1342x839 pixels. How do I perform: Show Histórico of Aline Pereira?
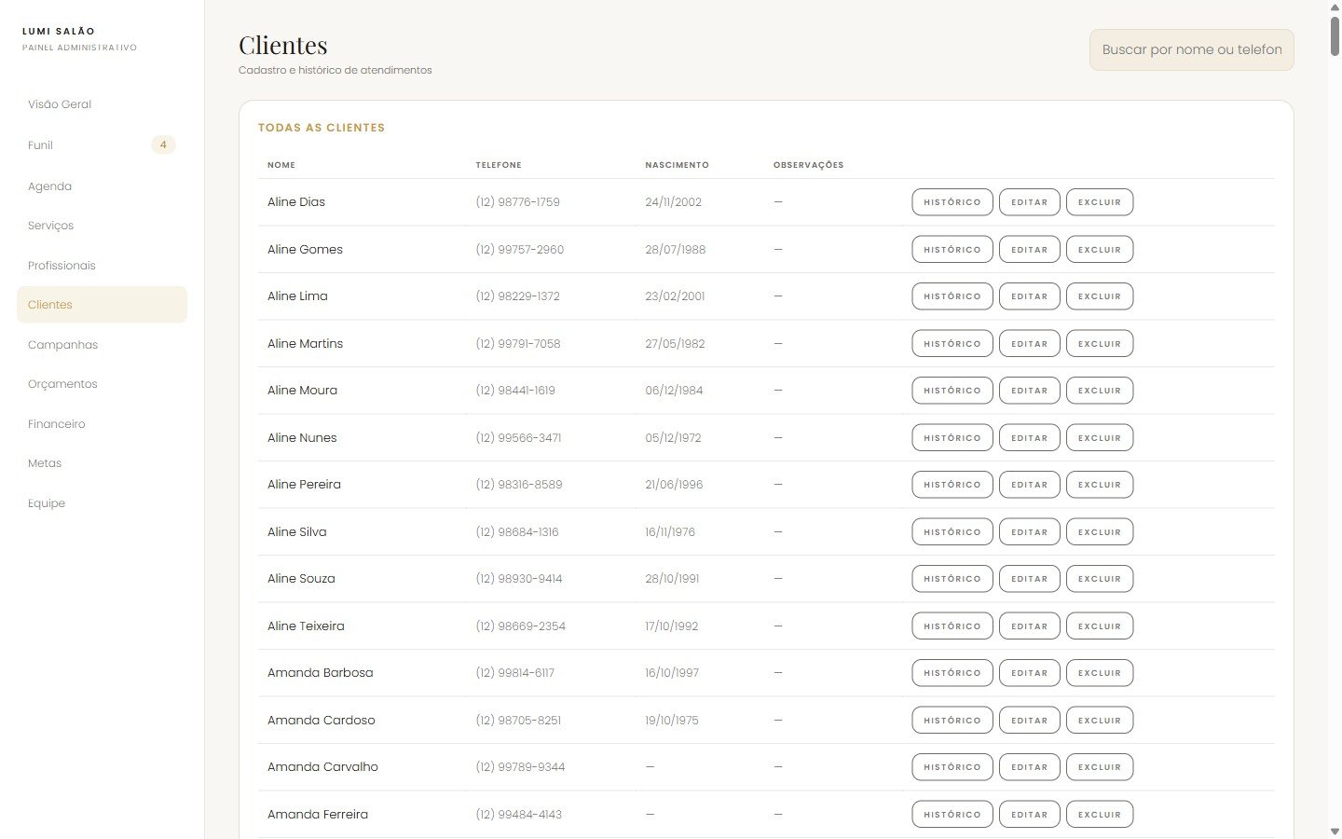(x=952, y=485)
